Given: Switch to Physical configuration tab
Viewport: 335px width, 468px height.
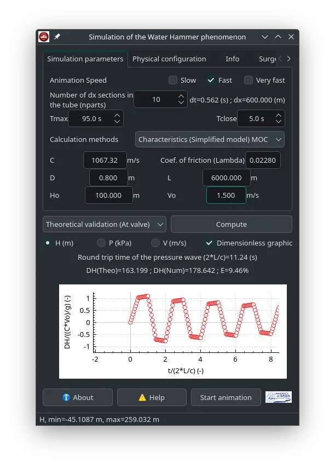Looking at the screenshot, I should 169,59.
